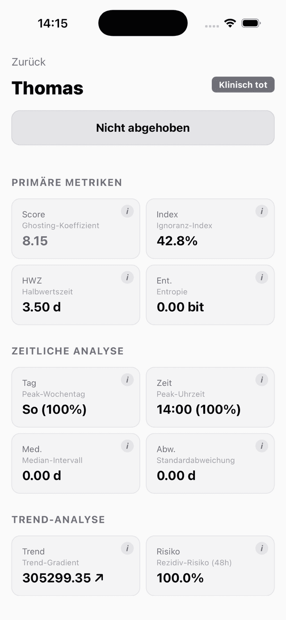Tap the Trend-Gradient info icon
Screen dimensions: 286x620
coord(127,548)
